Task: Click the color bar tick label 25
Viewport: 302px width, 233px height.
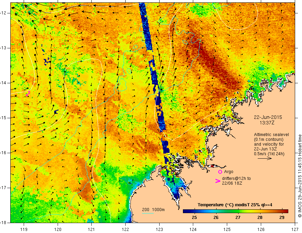Action: 194,218
